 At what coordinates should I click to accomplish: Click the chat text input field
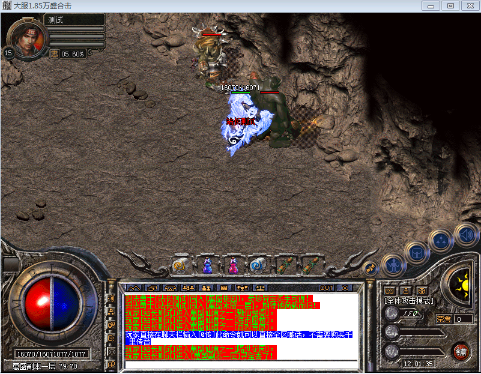[x=242, y=365]
